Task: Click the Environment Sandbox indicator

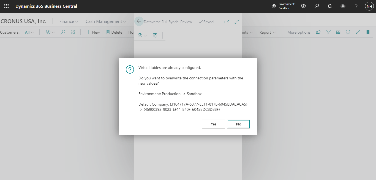Action: point(283,6)
